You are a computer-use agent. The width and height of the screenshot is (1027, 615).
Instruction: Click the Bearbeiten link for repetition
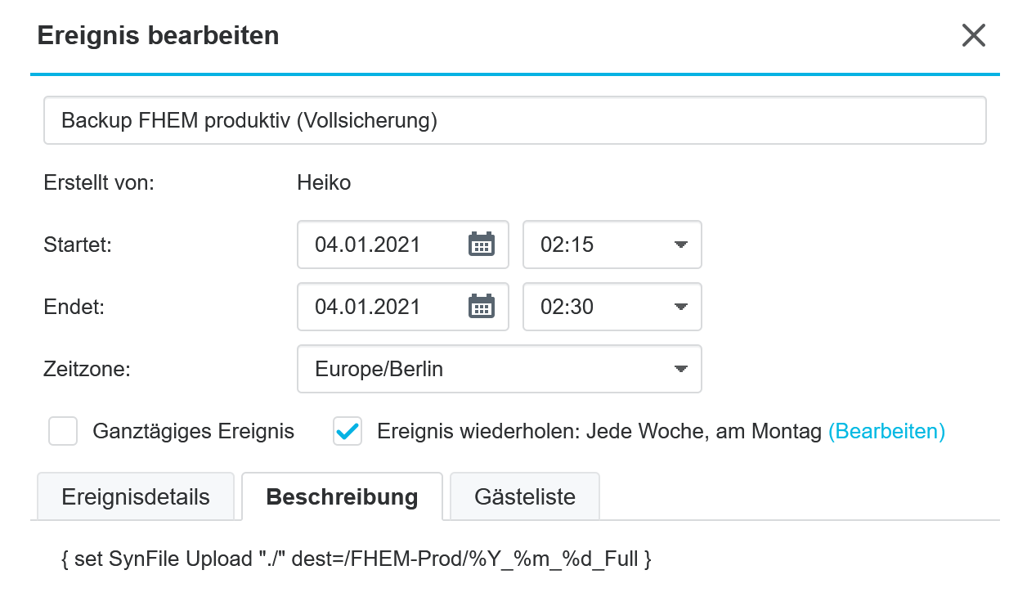(x=887, y=431)
